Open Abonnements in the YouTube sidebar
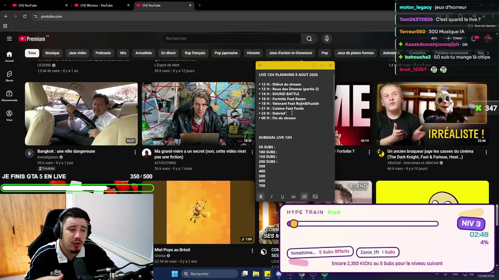Image resolution: width=499 pixels, height=280 pixels. pyautogui.click(x=9, y=96)
